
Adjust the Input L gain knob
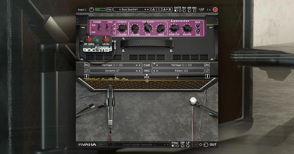[x=91, y=10]
